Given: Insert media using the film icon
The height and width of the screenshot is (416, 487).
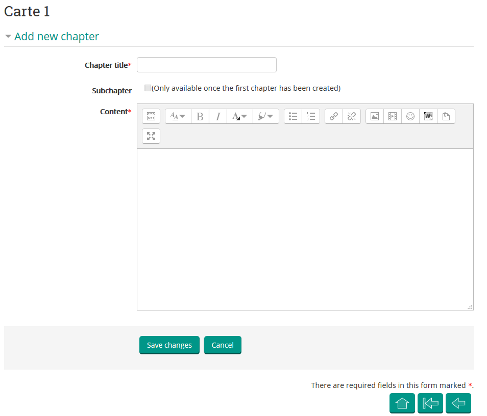Looking at the screenshot, I should tap(393, 116).
